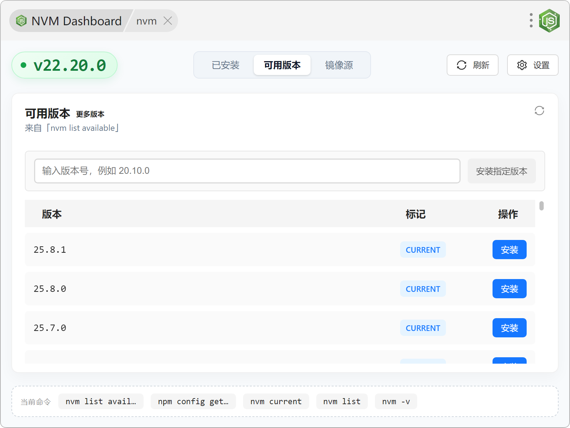Install version 25.8.0
The height and width of the screenshot is (428, 570).
point(509,289)
